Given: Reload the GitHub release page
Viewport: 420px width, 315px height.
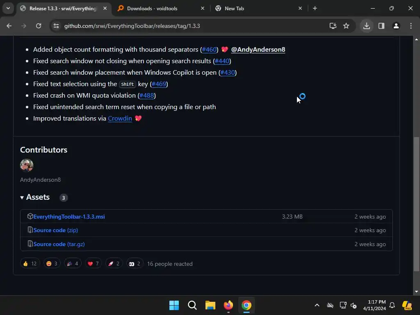Looking at the screenshot, I should coord(39,26).
